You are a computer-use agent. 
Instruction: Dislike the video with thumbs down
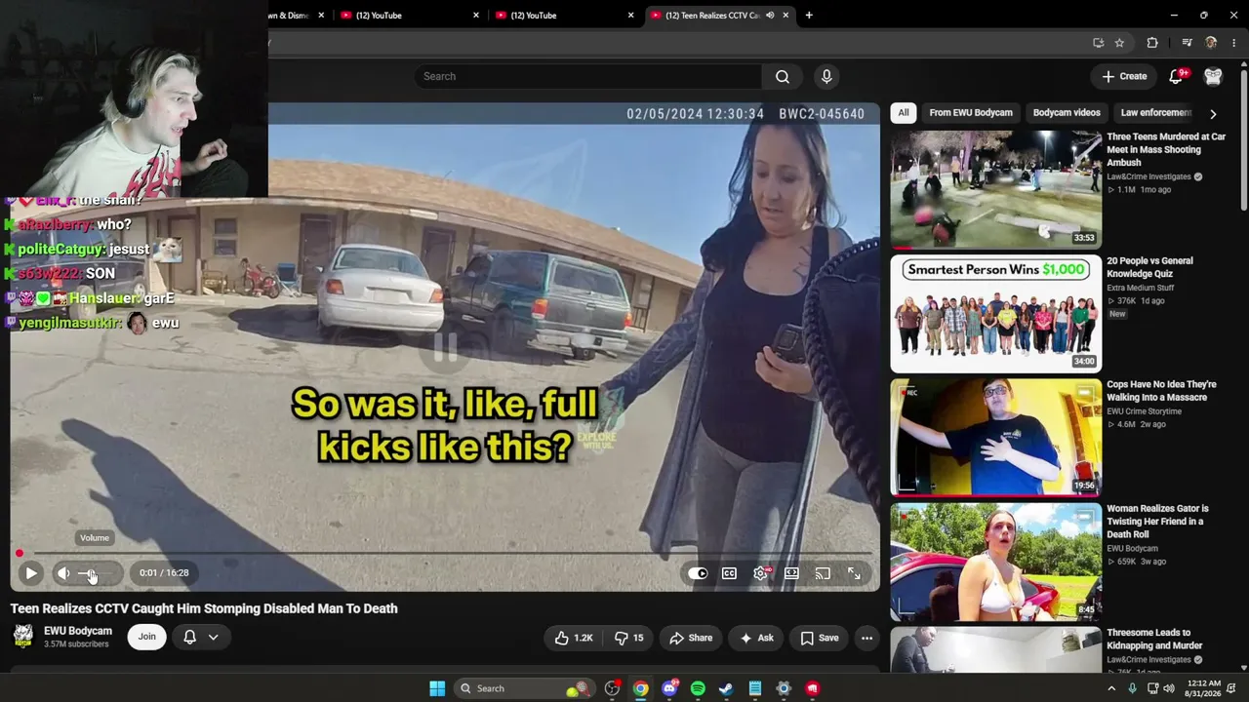627,638
